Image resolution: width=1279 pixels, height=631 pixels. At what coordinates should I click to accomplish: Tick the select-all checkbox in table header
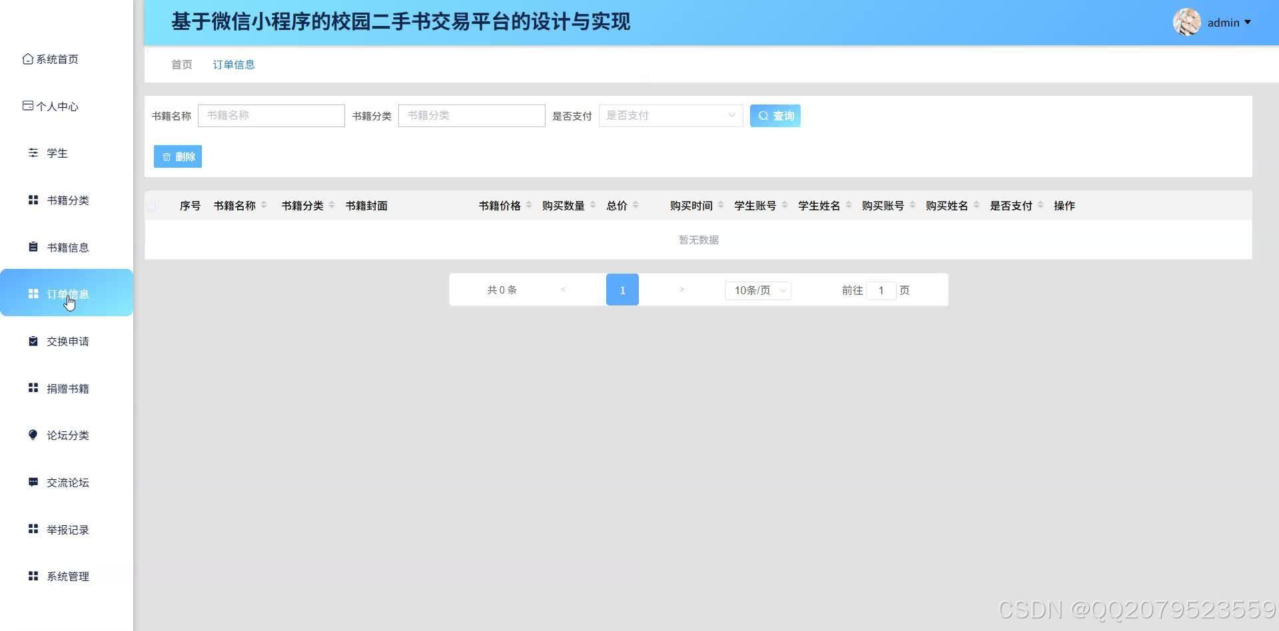click(x=152, y=206)
